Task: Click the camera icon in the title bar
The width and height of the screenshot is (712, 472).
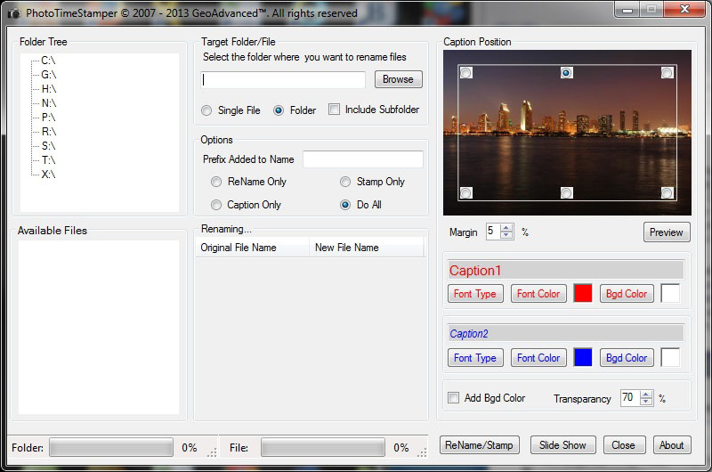Action: 12,13
